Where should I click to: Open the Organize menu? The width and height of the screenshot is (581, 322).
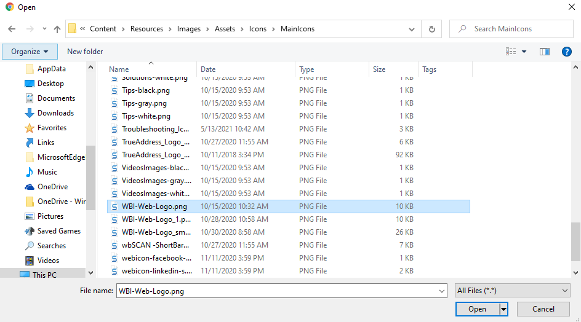(x=30, y=52)
